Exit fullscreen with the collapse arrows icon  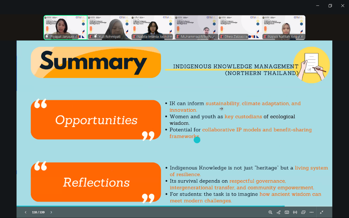pyautogui.click(x=321, y=212)
